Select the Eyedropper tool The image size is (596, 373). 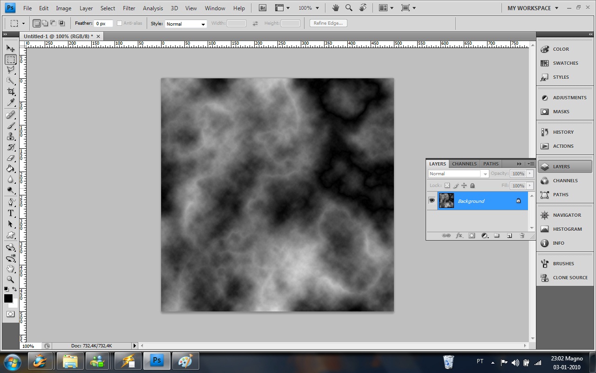click(x=10, y=103)
